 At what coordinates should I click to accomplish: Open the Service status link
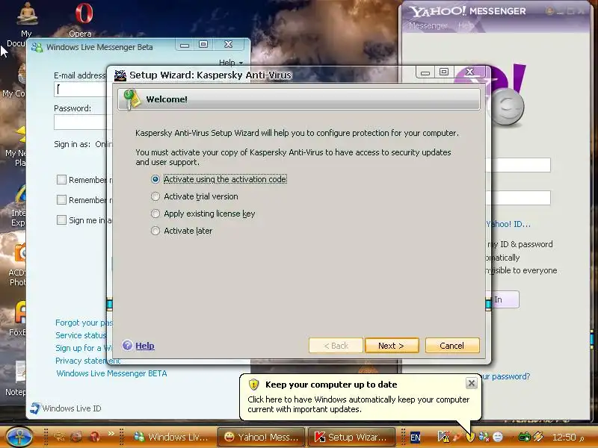point(81,335)
